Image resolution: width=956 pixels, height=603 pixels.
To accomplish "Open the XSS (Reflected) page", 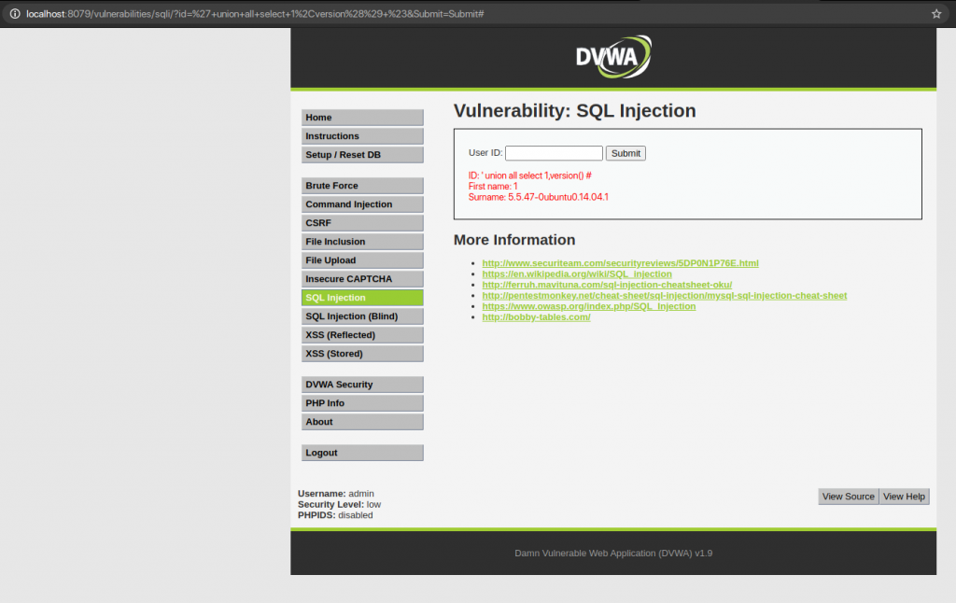I will point(362,334).
